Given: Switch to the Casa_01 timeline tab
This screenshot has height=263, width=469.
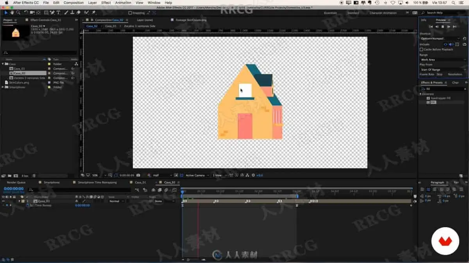Looking at the screenshot, I should click(x=140, y=182).
